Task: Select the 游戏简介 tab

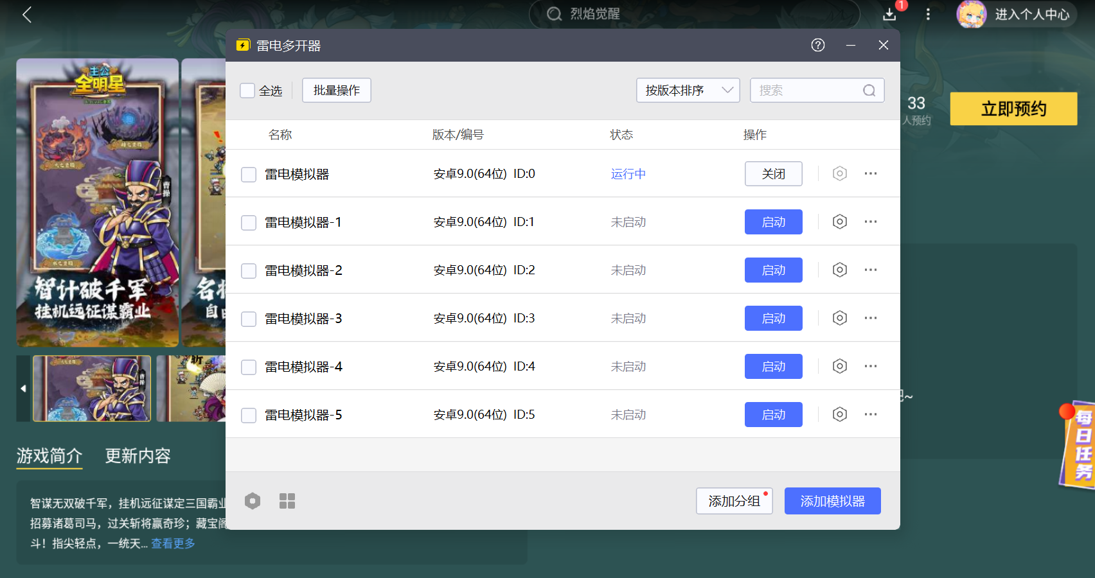Action: click(49, 456)
